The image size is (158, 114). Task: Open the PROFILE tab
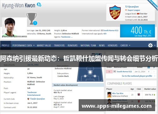coord(5,45)
